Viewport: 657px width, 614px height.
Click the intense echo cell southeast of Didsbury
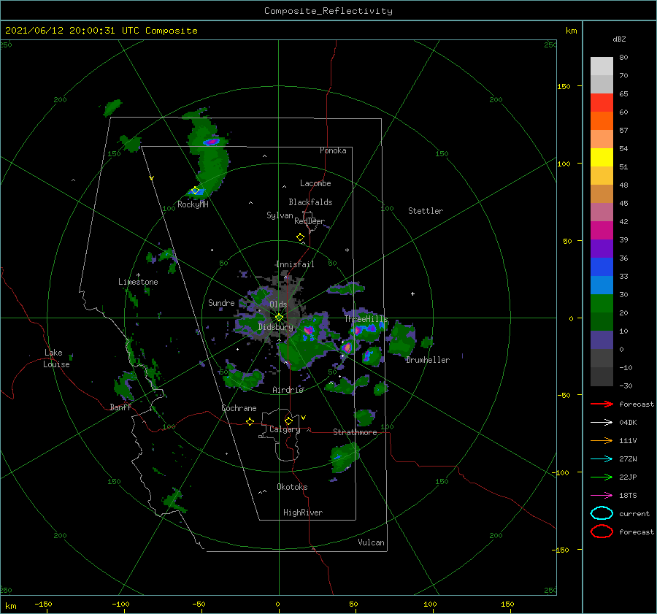coord(309,331)
